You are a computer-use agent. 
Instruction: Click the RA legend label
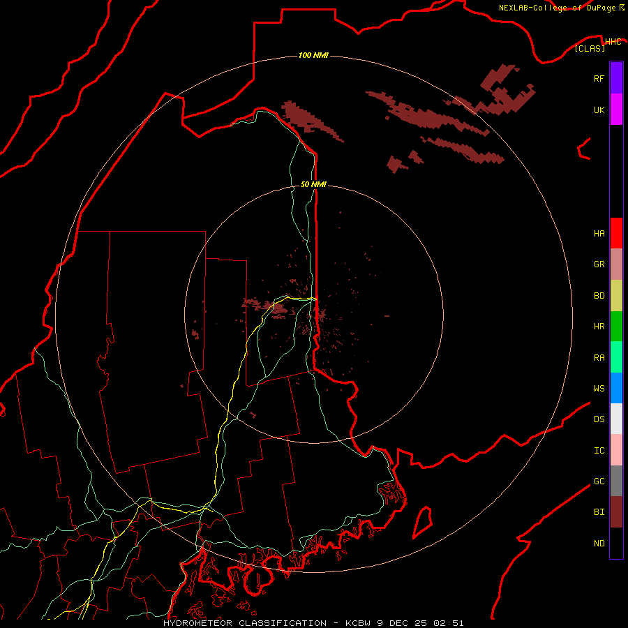click(x=599, y=358)
